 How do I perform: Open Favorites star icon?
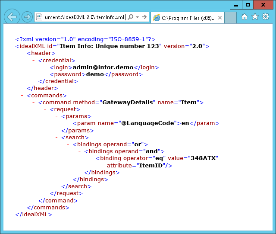click(255, 17)
